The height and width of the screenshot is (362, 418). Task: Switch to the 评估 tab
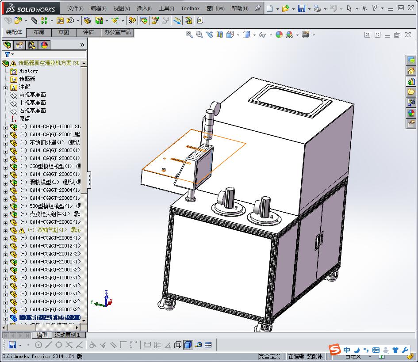[88, 32]
